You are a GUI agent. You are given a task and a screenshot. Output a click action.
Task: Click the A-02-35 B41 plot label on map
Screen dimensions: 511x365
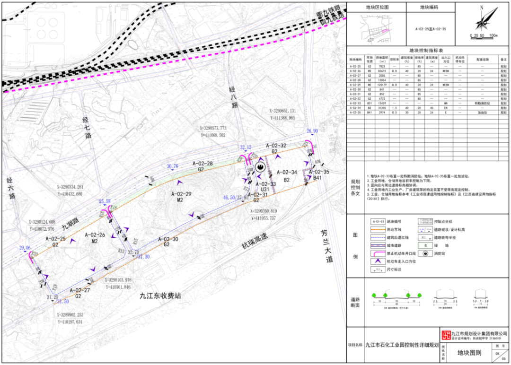[319, 175]
